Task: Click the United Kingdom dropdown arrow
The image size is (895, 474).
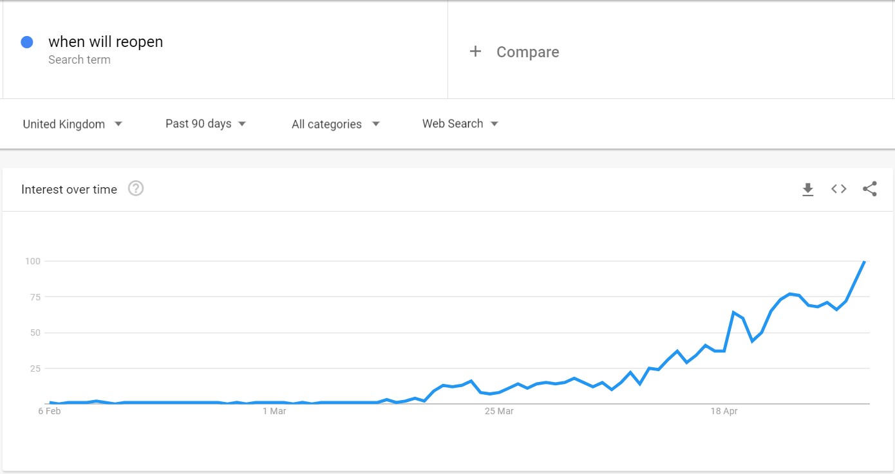Action: click(118, 123)
